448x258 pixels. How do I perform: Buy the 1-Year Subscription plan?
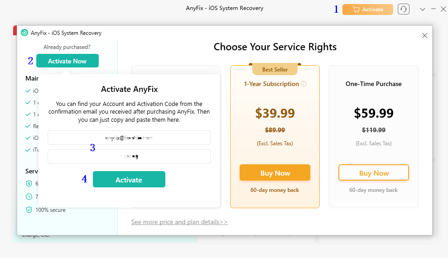[275, 172]
